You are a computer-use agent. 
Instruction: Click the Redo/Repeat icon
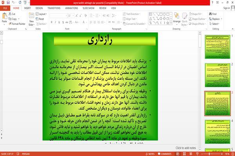coord(20,3)
